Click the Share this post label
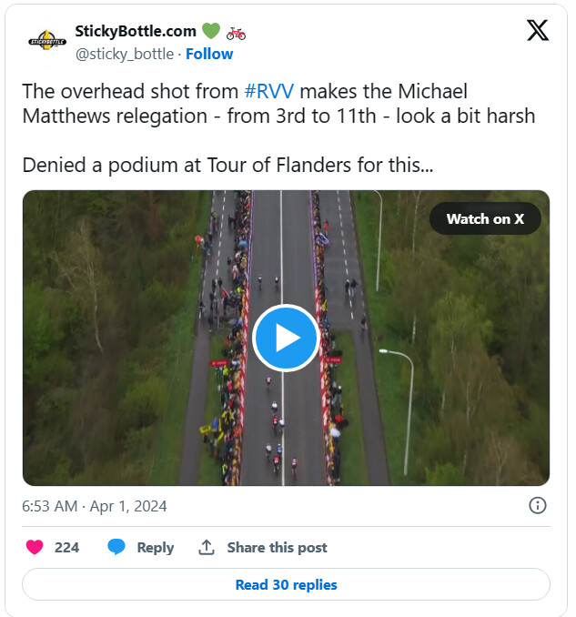Screen dimensions: 576x617 click(x=277, y=547)
